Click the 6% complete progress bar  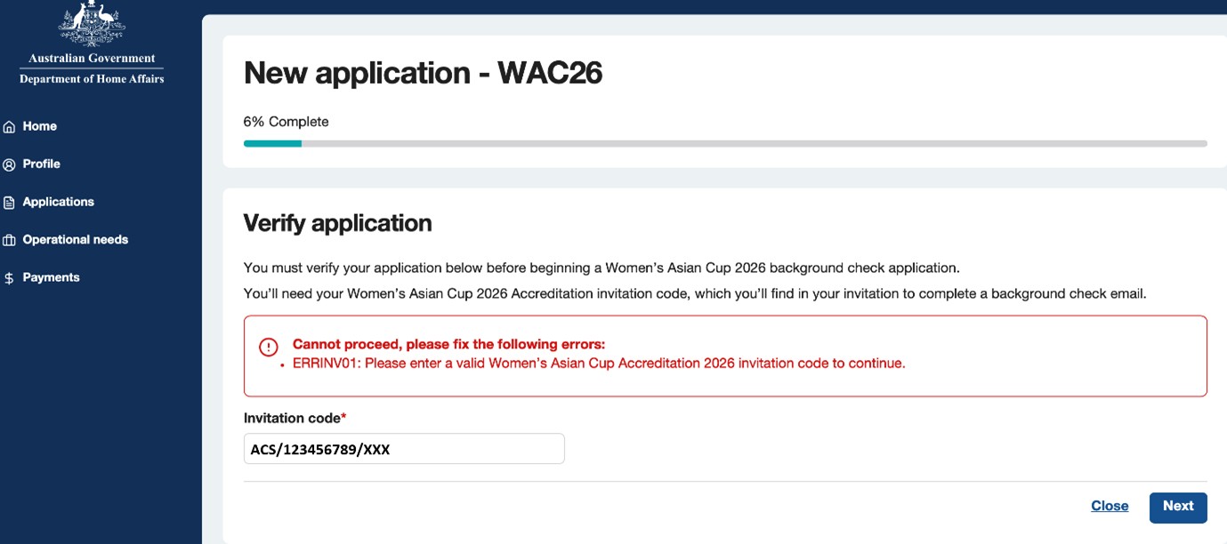pos(725,143)
